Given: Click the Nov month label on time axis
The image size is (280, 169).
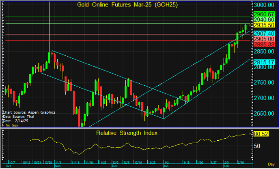Looking at the screenshot, I should 57,166.
